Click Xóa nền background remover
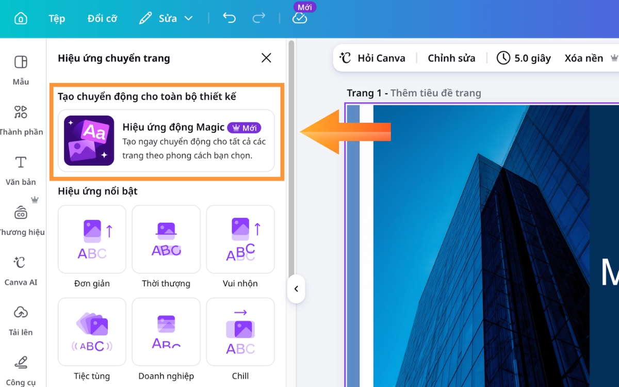Viewport: 619px width, 387px height. coord(584,58)
